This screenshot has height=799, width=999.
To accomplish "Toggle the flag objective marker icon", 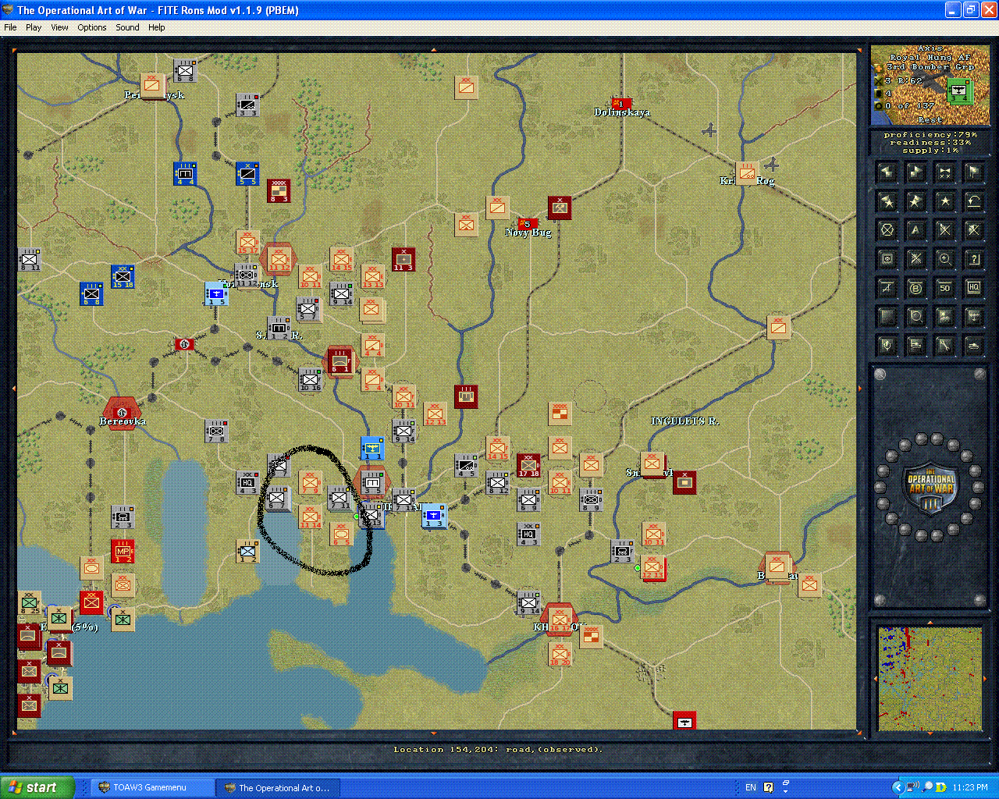I will [972, 172].
